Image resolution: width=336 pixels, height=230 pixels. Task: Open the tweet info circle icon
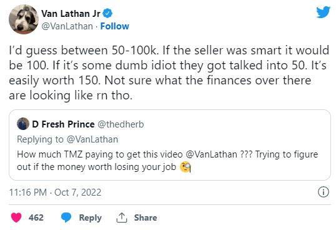[x=323, y=192]
